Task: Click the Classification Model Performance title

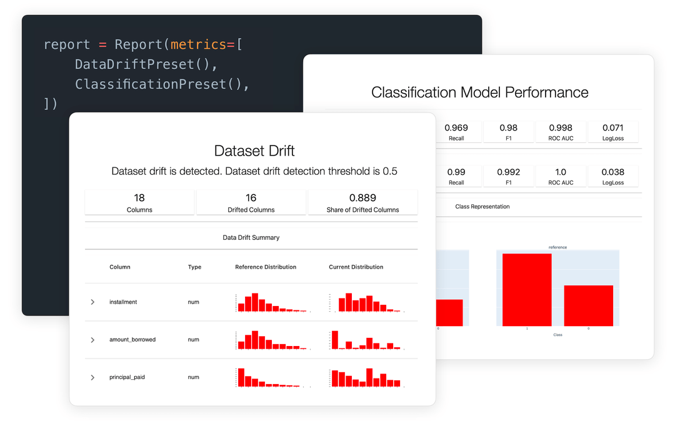Action: point(480,92)
